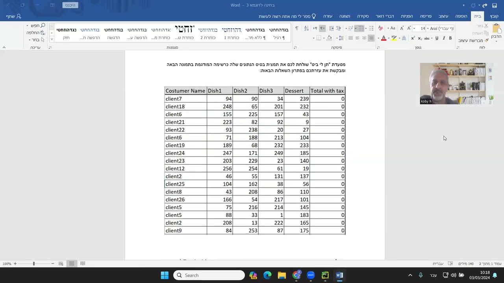
Task: Switch to web layout view icon
Action: coord(61,263)
